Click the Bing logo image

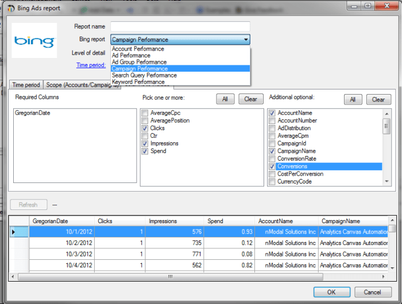pos(34,41)
